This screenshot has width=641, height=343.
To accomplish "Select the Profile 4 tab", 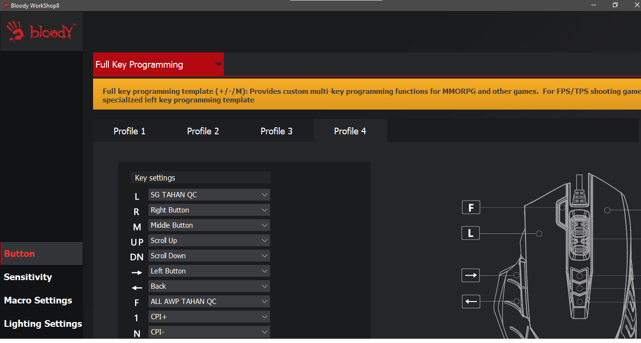I will 350,131.
